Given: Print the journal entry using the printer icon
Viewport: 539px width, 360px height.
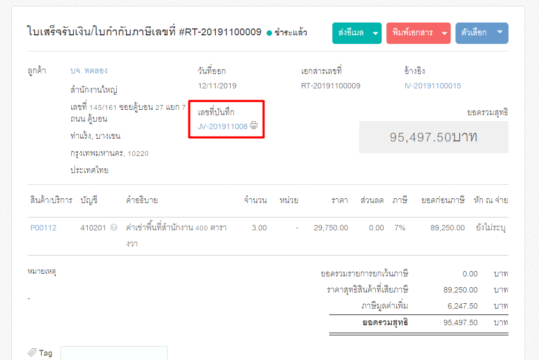Looking at the screenshot, I should [254, 126].
